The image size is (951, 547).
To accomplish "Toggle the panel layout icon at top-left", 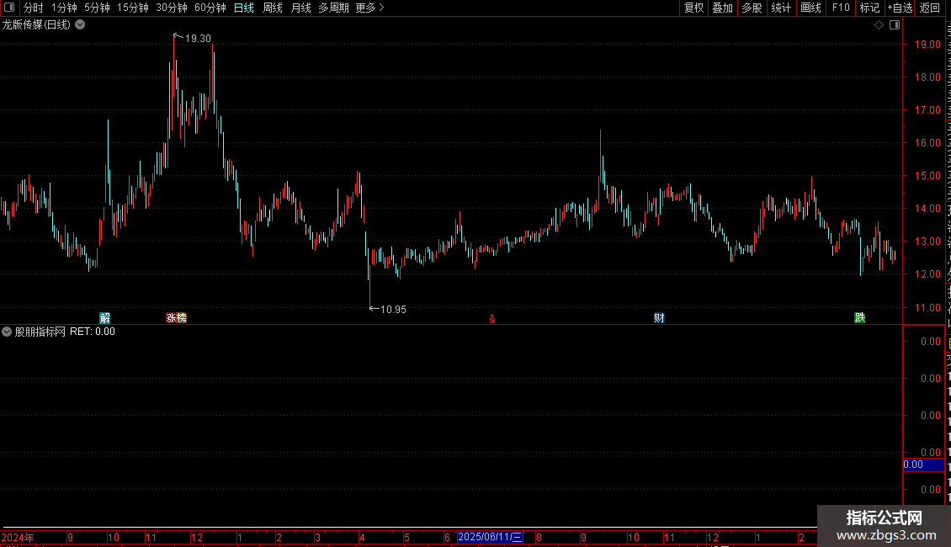I will [9, 8].
